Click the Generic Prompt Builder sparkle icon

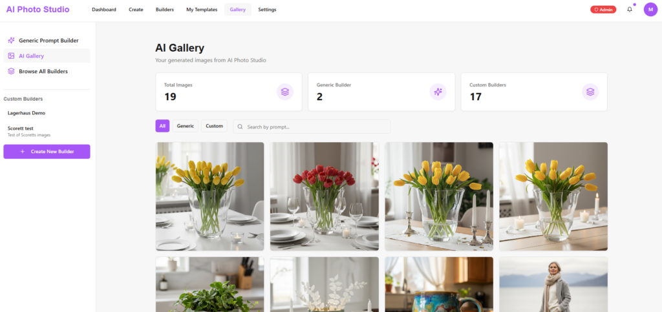(x=12, y=41)
